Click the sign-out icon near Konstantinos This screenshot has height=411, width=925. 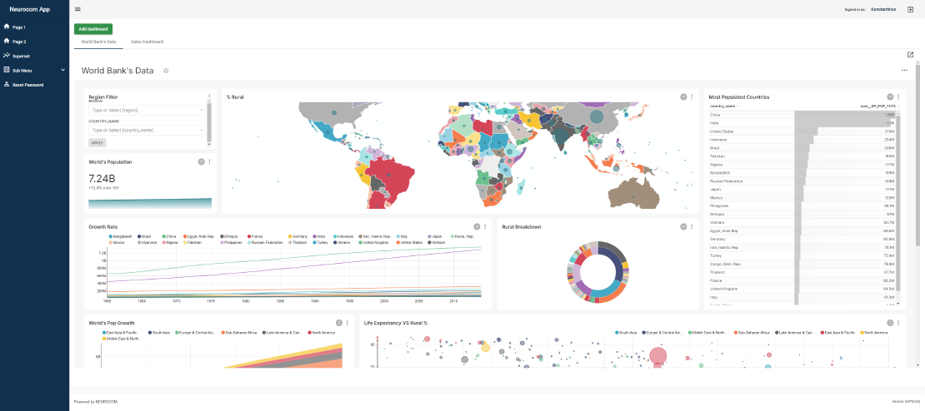coord(910,9)
